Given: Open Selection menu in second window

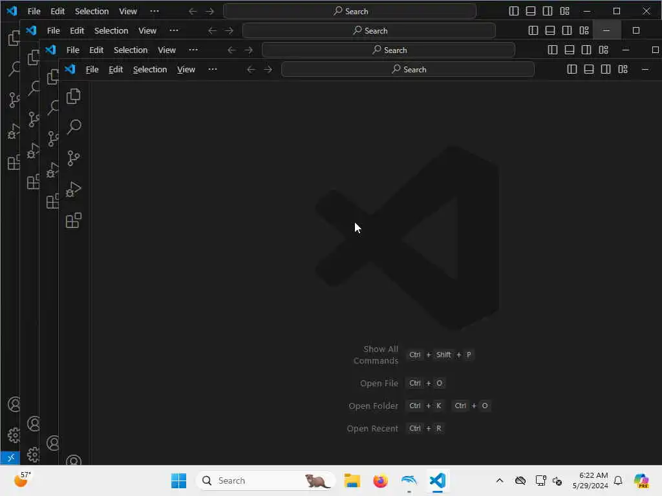Looking at the screenshot, I should tap(111, 30).
